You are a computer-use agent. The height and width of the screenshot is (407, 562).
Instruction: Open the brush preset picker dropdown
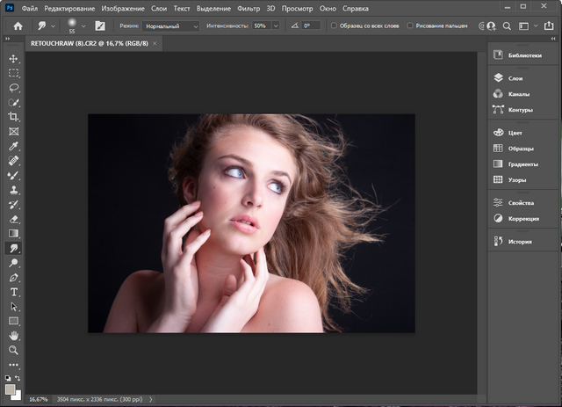tap(82, 26)
